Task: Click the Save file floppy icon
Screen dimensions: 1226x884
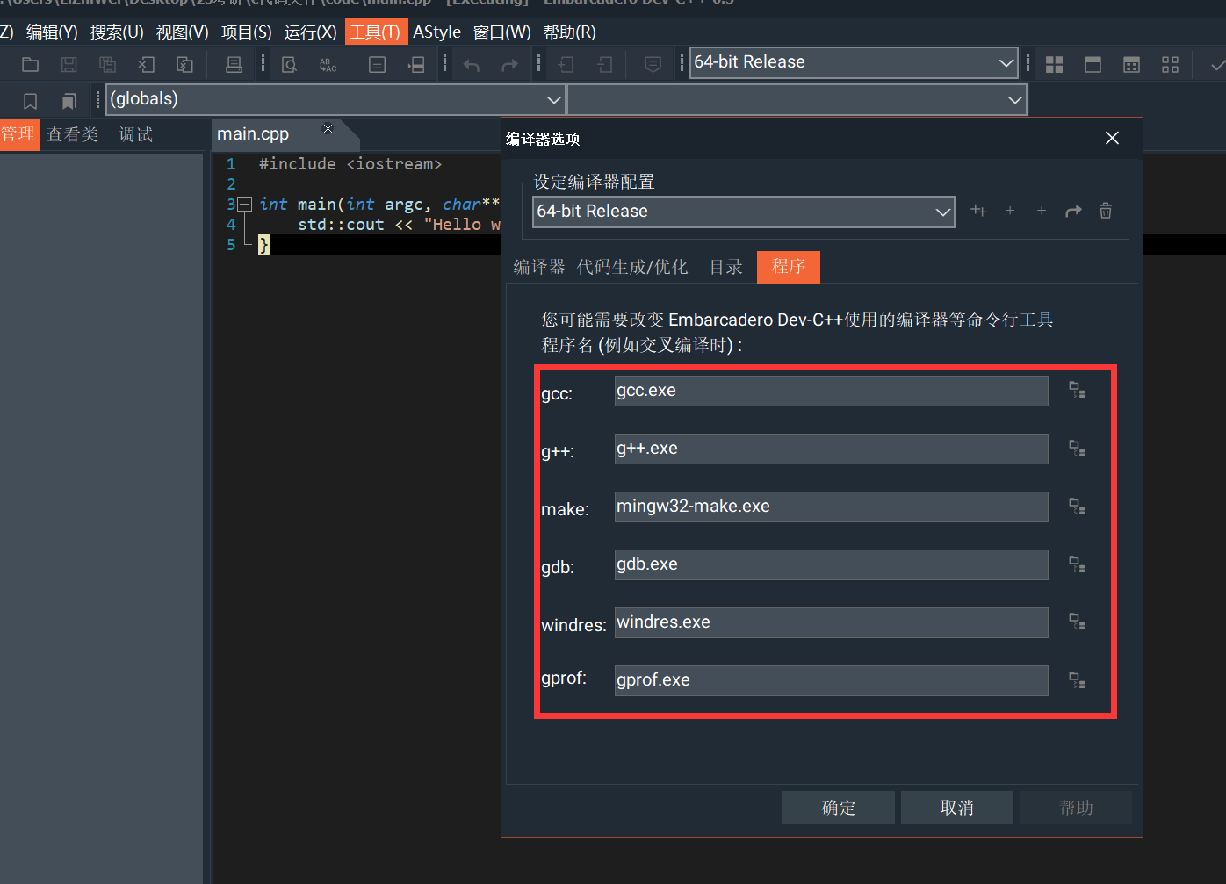Action: (69, 64)
